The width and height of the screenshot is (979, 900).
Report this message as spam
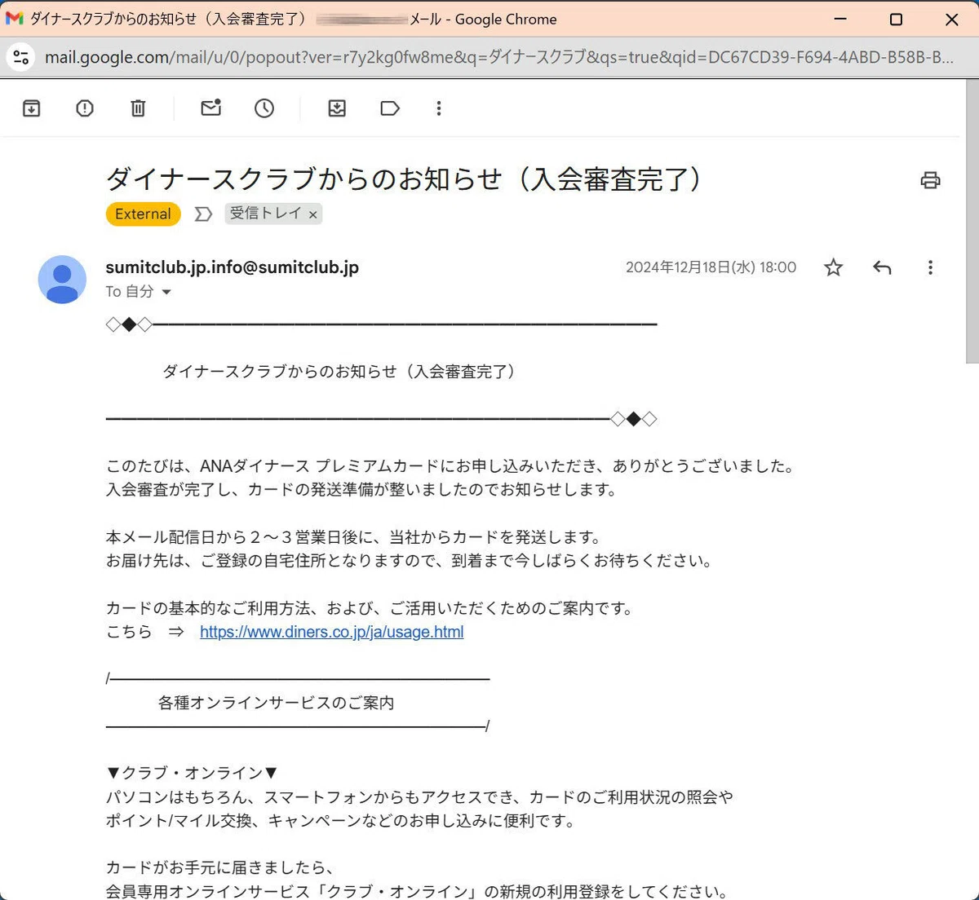coord(85,108)
